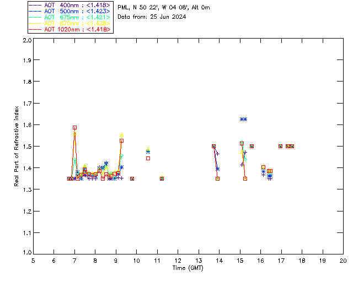
Task: Click the PML station location title text
Action: coord(164,8)
